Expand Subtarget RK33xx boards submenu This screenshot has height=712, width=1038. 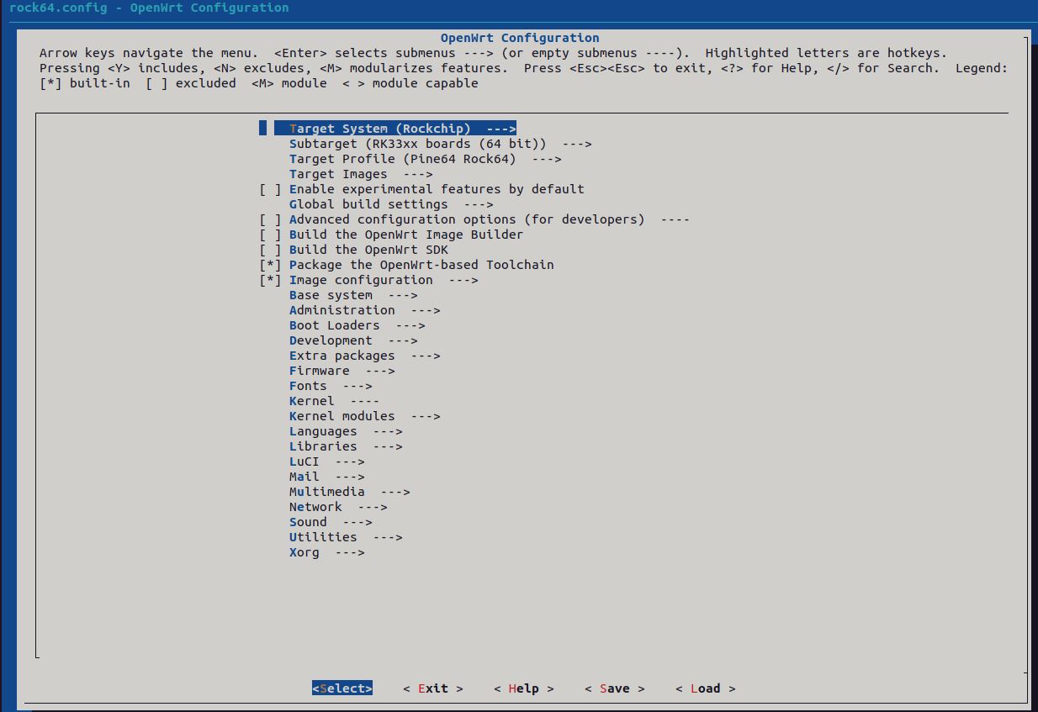(440, 144)
